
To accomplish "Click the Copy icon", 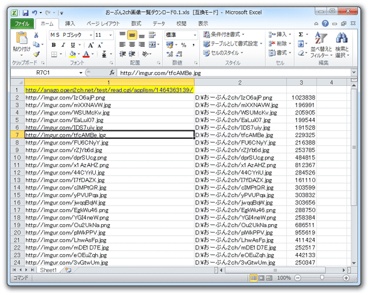I will (x=36, y=44).
